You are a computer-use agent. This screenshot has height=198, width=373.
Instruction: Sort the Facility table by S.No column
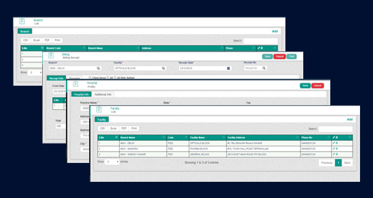(116, 138)
